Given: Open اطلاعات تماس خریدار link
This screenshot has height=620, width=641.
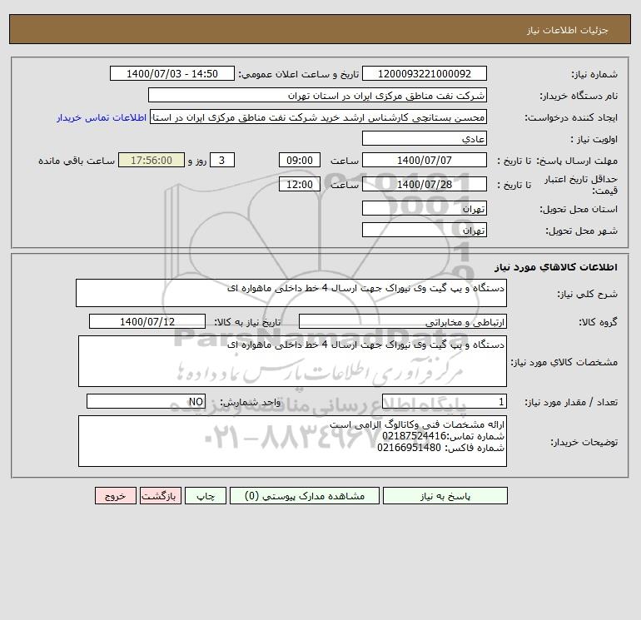Looking at the screenshot, I should pos(102,117).
